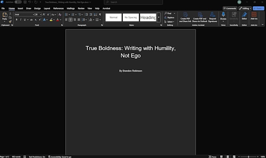Click Decrease Indent icon
Screen dimensions: 266x158
coord(86,15)
